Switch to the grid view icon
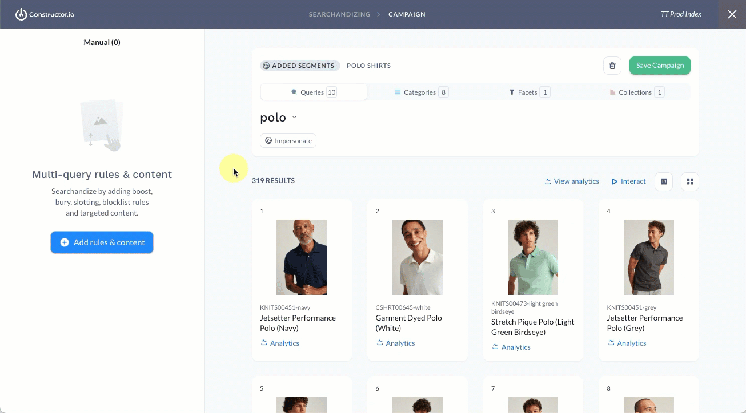This screenshot has height=413, width=746. (690, 181)
